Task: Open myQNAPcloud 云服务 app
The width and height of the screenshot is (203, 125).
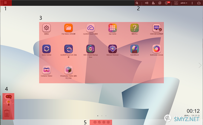Action: (90, 28)
